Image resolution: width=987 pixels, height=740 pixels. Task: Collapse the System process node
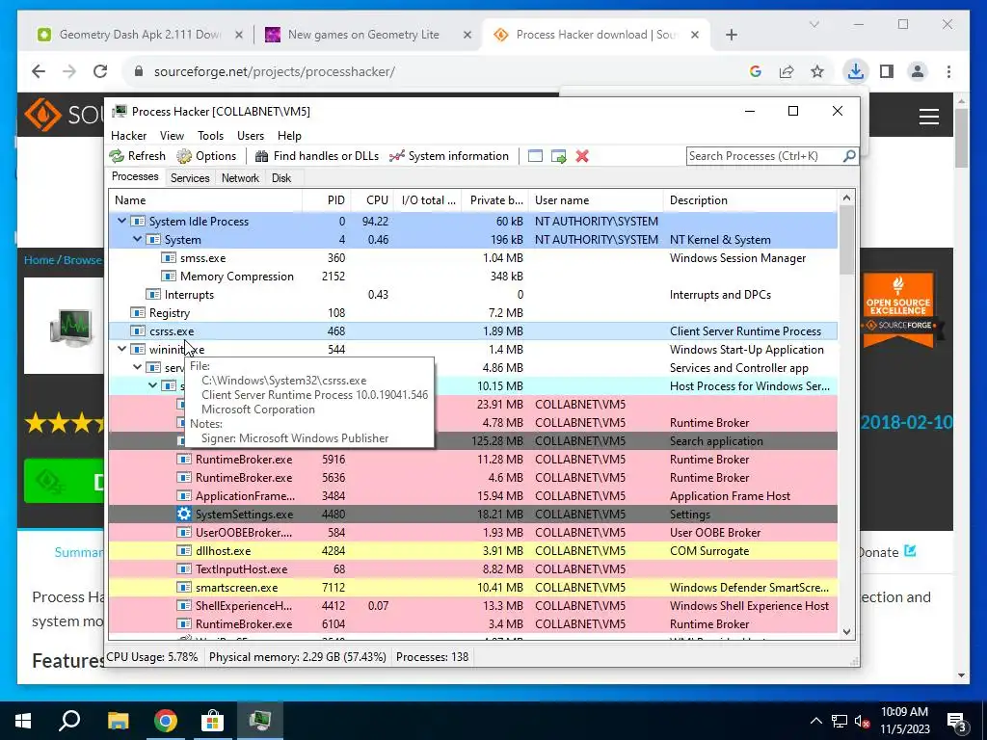pos(137,239)
